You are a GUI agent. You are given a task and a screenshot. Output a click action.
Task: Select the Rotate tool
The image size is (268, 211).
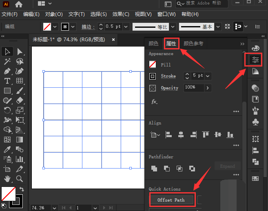click(7, 110)
